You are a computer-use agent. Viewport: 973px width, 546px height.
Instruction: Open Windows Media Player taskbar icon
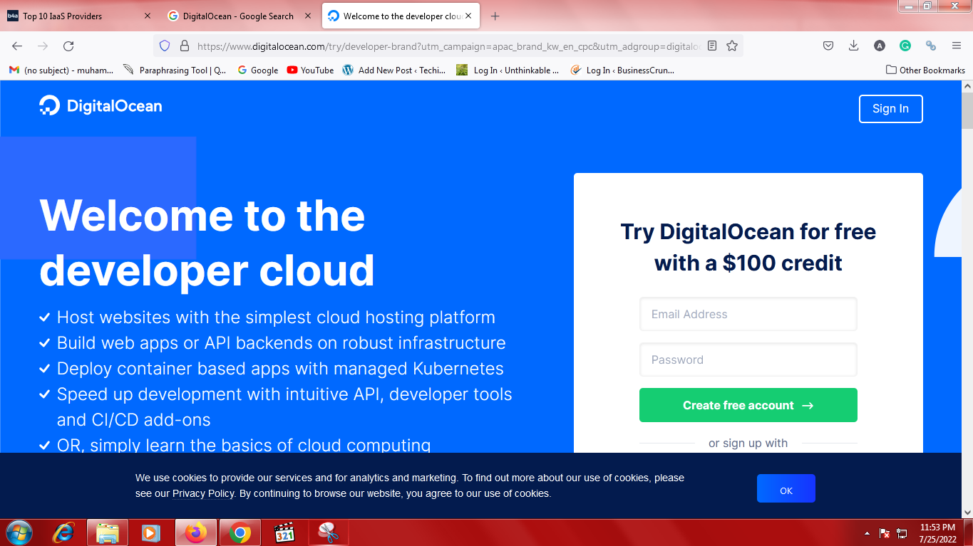pyautogui.click(x=151, y=532)
